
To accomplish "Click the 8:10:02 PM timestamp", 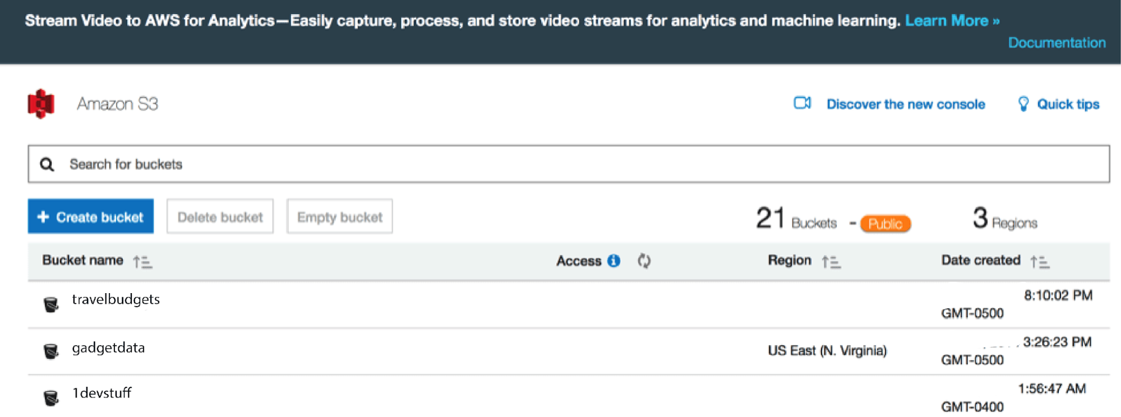I will coord(1058,295).
